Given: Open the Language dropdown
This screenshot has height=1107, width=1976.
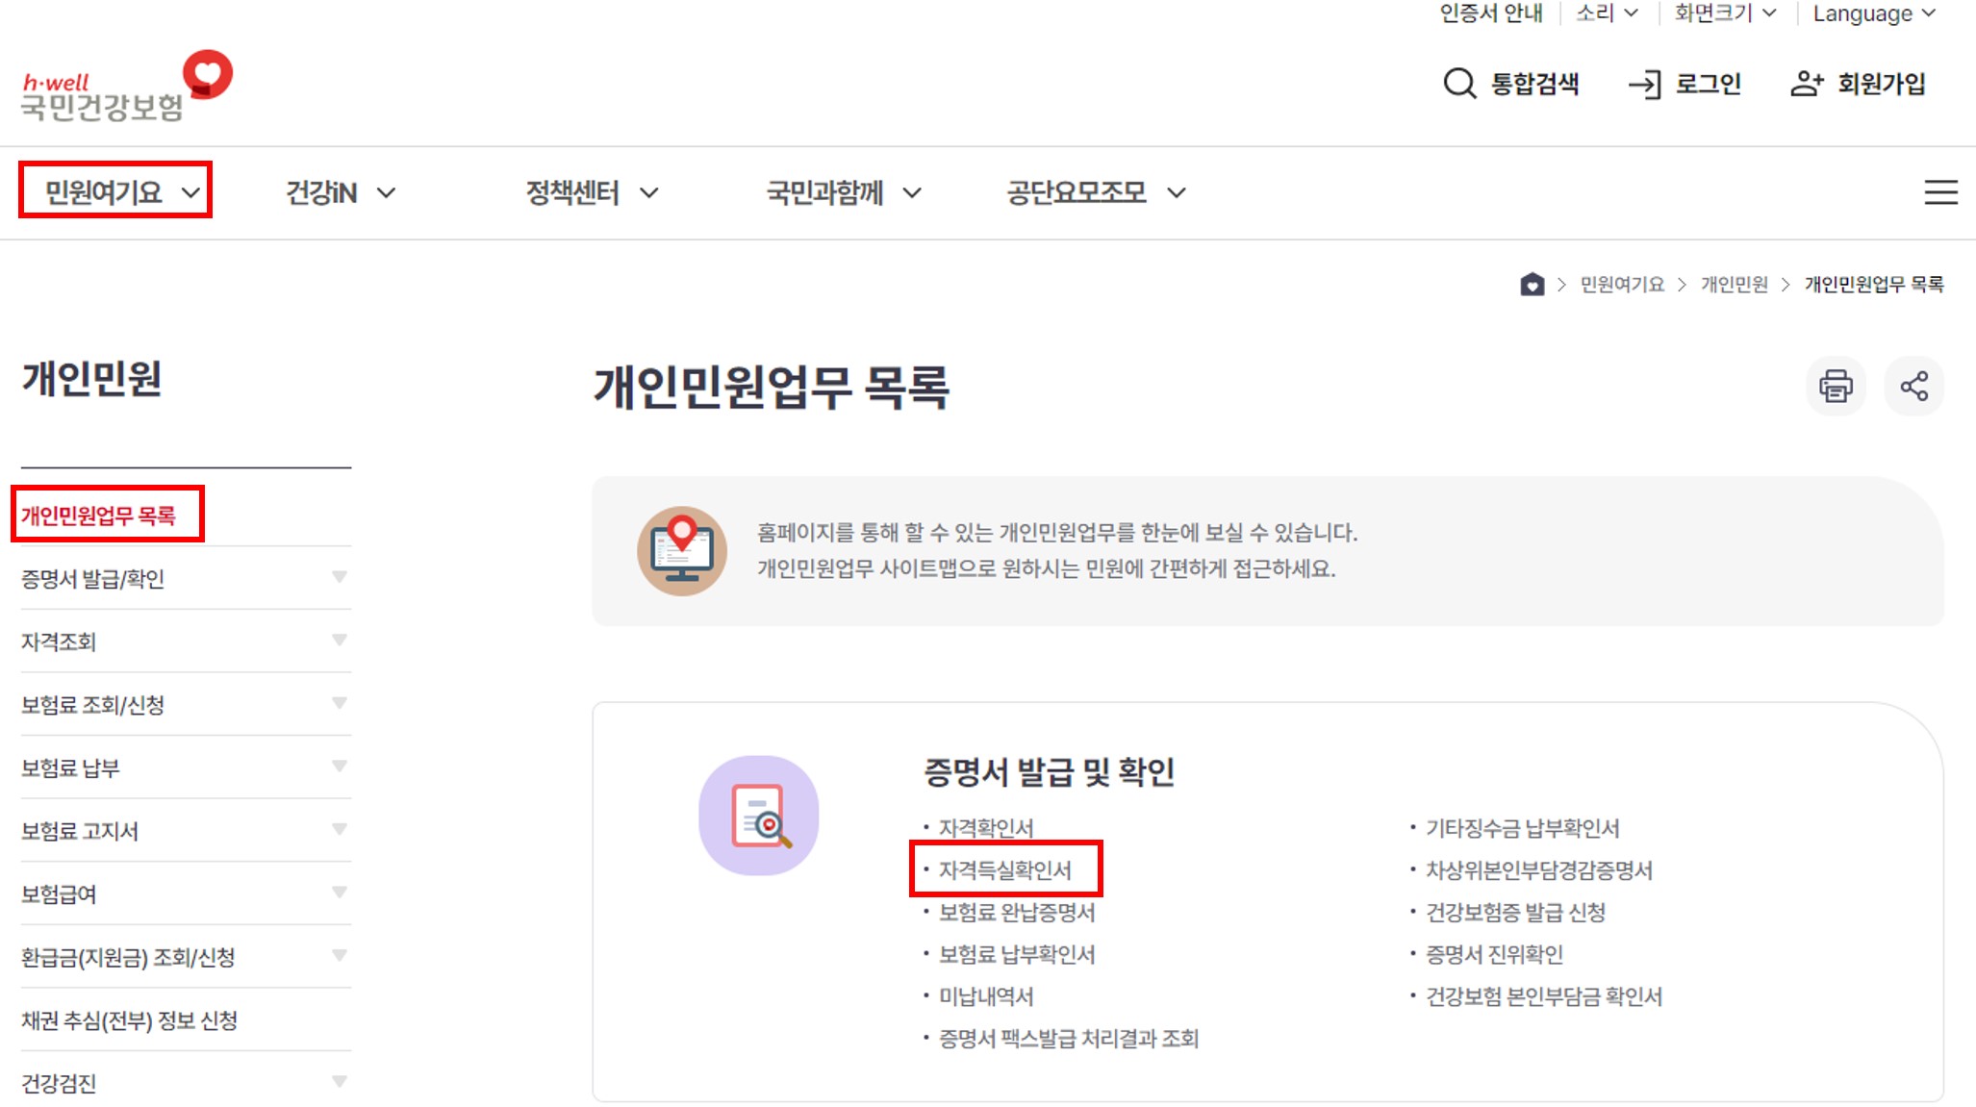Looking at the screenshot, I should click(1873, 13).
